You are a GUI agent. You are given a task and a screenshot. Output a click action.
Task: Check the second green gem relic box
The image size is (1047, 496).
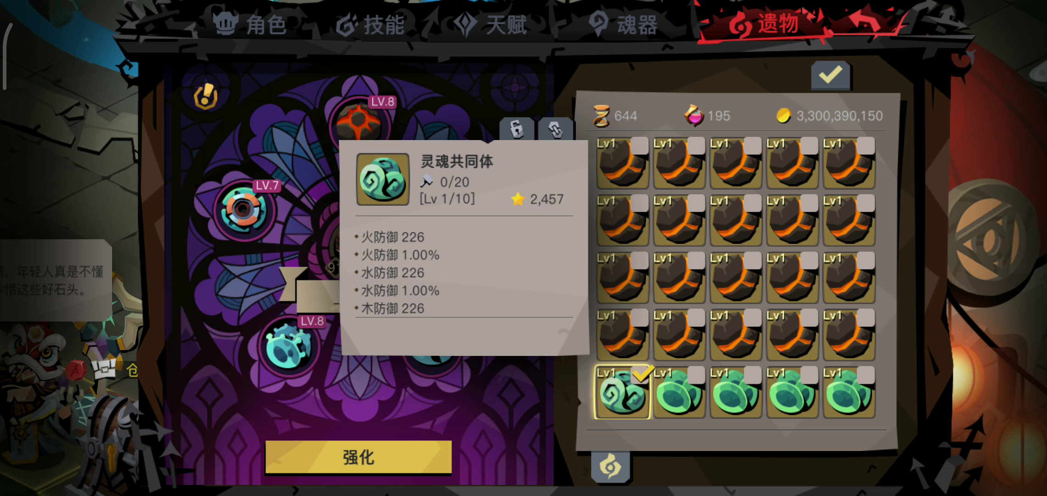point(696,375)
